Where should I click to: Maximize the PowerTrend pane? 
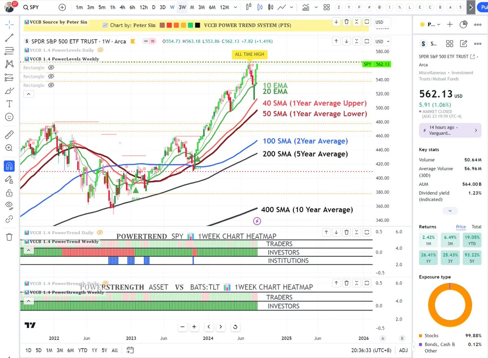point(367,232)
